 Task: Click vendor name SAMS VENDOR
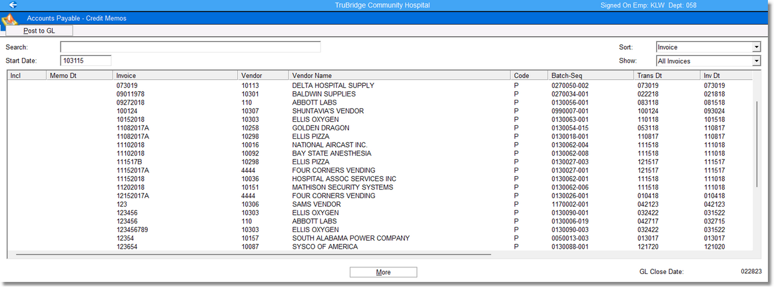pyautogui.click(x=316, y=204)
